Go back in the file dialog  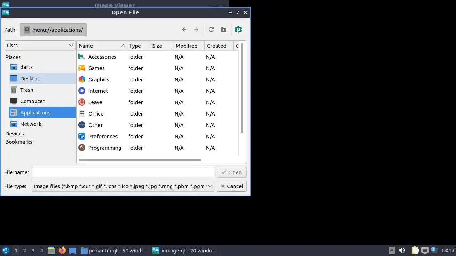point(184,30)
